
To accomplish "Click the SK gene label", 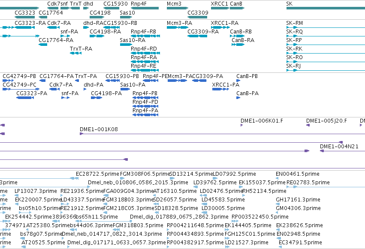I will [290, 4].
